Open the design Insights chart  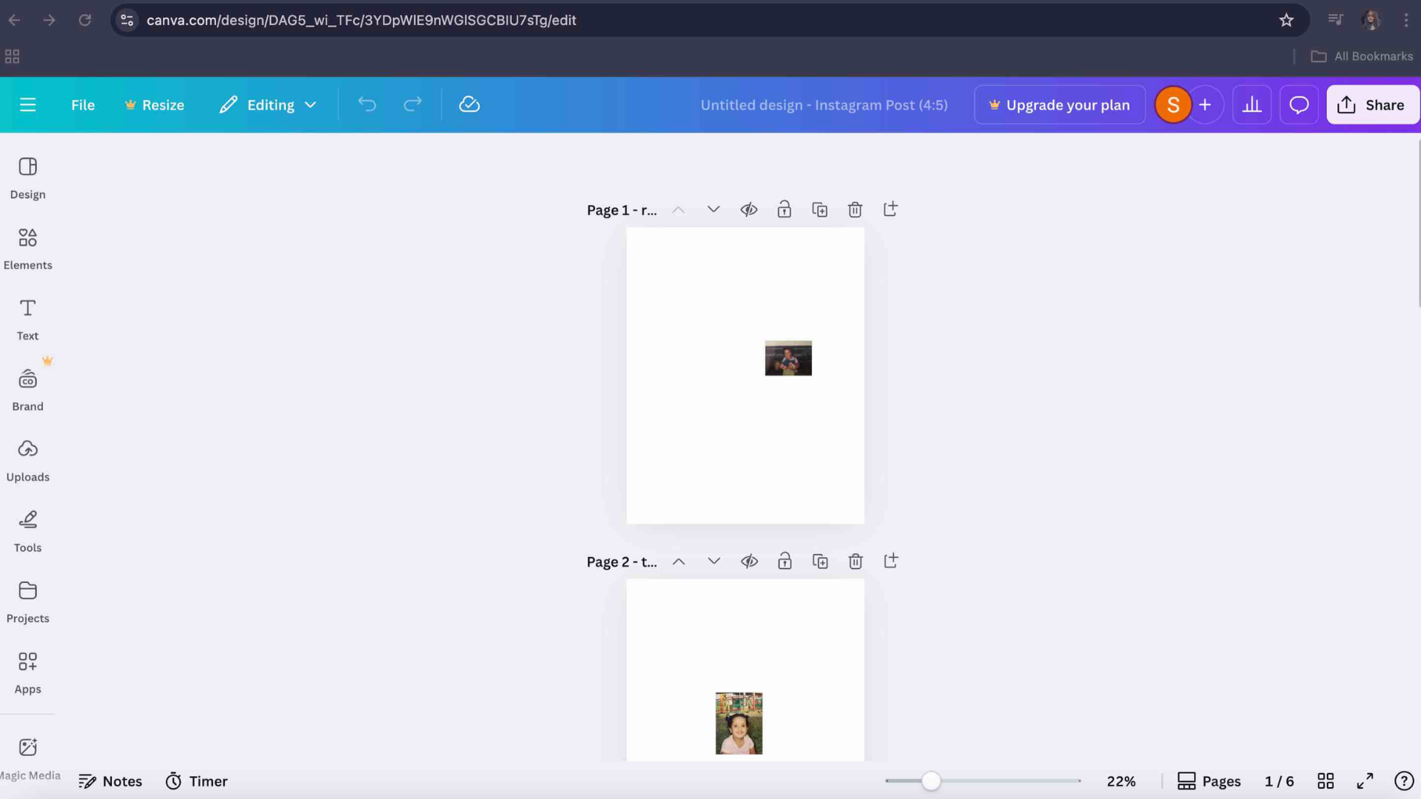pos(1252,104)
